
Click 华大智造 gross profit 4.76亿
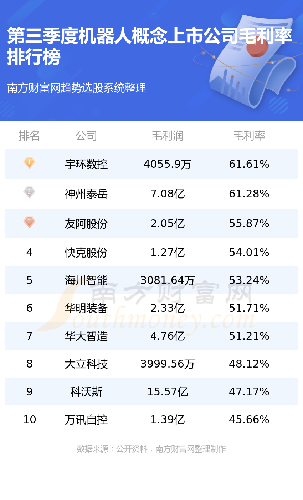point(168,336)
